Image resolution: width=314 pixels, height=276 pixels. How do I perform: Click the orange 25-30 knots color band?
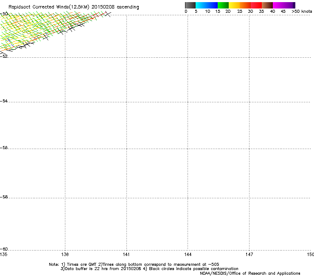pos(245,5)
